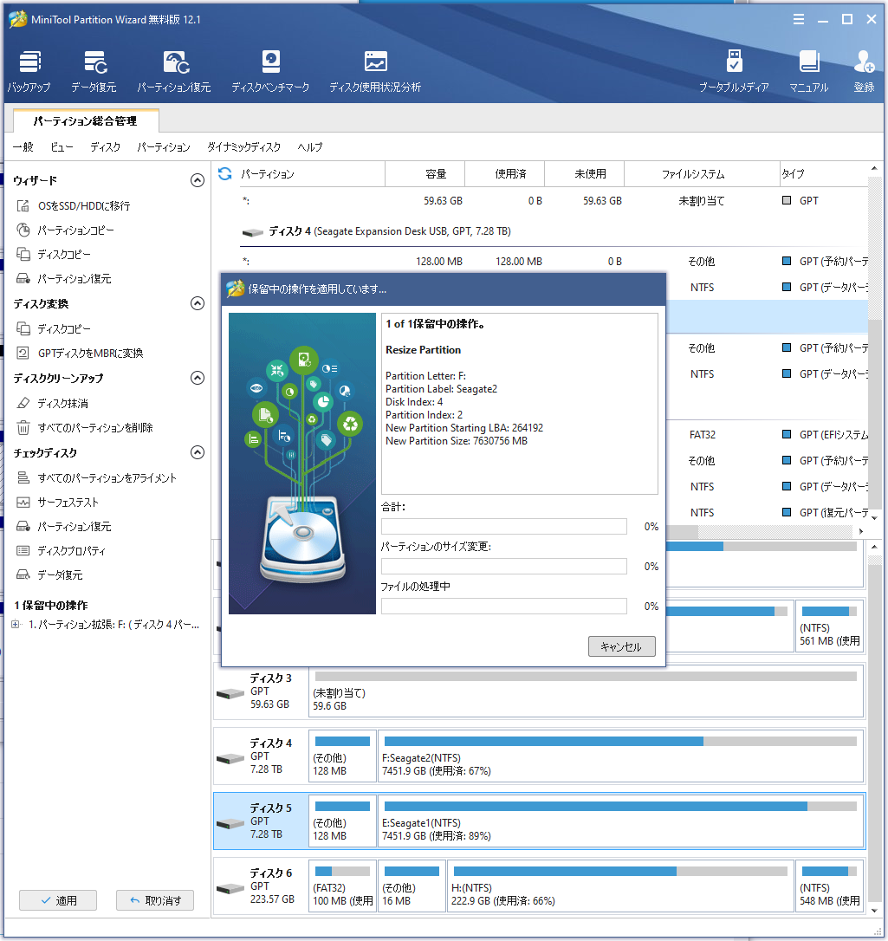Select E:Seagate1(NTFS) partition block on Disk 5
This screenshot has height=941, width=888.
[x=620, y=821]
